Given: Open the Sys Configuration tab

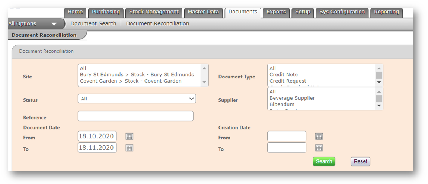Looking at the screenshot, I should [x=342, y=12].
